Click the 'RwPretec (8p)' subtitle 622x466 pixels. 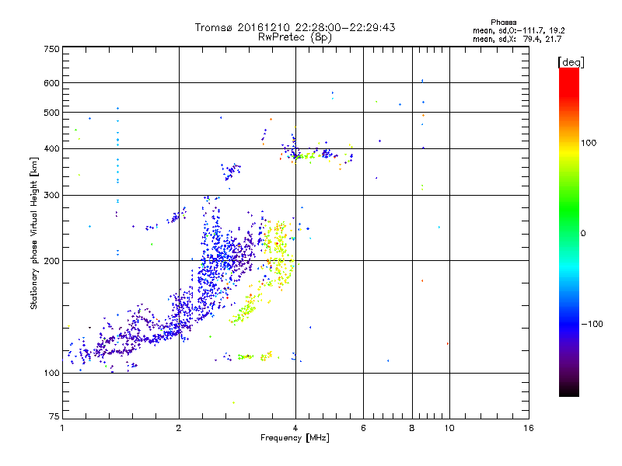click(295, 37)
